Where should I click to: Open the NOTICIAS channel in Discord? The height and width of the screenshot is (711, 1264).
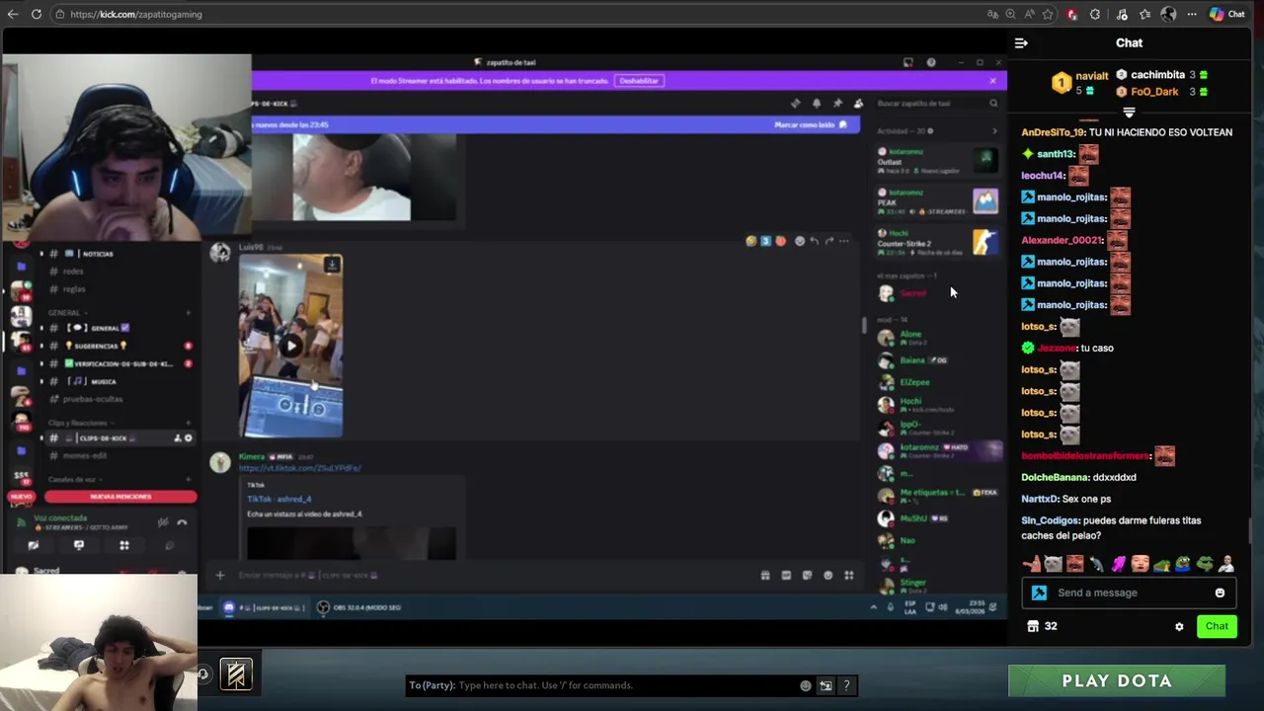point(97,254)
